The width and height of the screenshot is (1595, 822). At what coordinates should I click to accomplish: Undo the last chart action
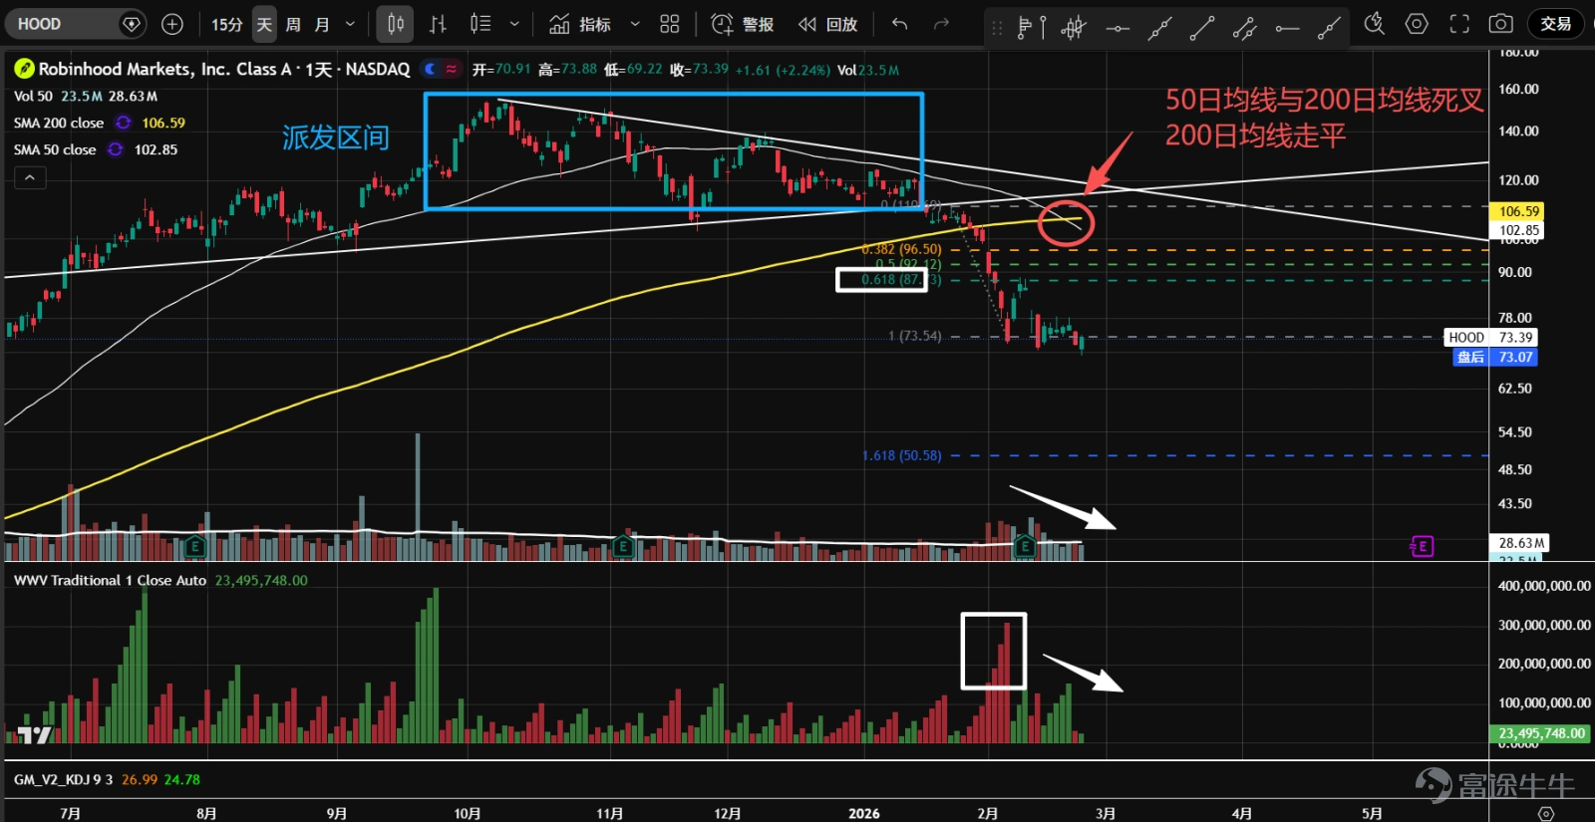899,24
